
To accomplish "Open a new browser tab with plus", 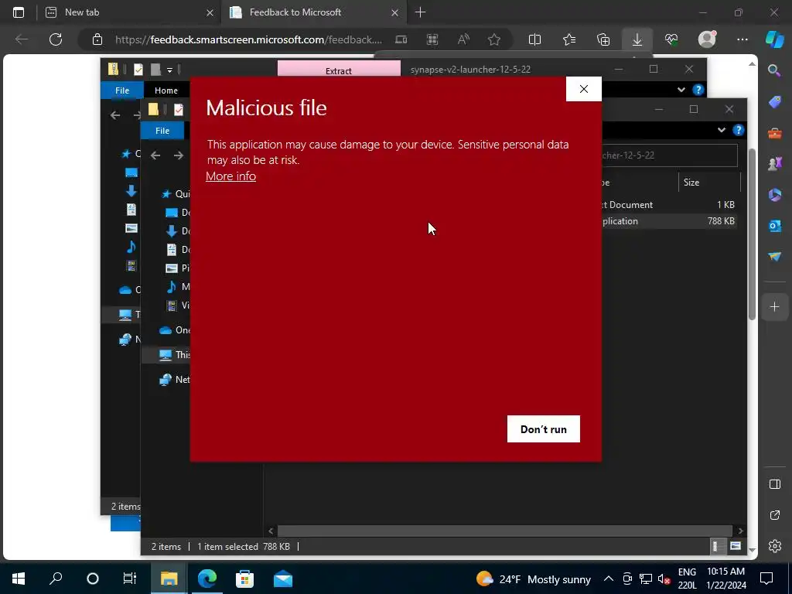I will pos(420,12).
